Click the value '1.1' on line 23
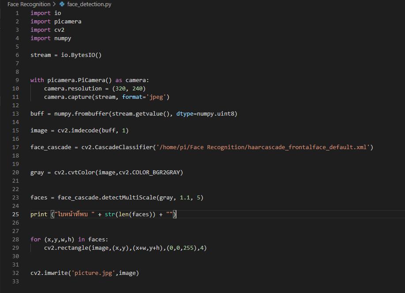The width and height of the screenshot is (405, 293). pos(185,197)
